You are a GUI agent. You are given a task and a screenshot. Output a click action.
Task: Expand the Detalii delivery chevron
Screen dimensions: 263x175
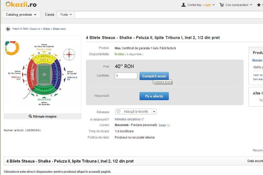[169, 125]
